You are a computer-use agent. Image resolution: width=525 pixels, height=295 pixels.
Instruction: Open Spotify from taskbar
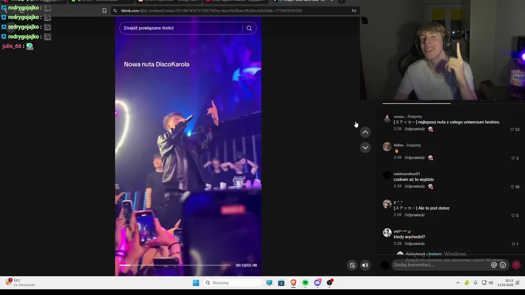[305, 283]
